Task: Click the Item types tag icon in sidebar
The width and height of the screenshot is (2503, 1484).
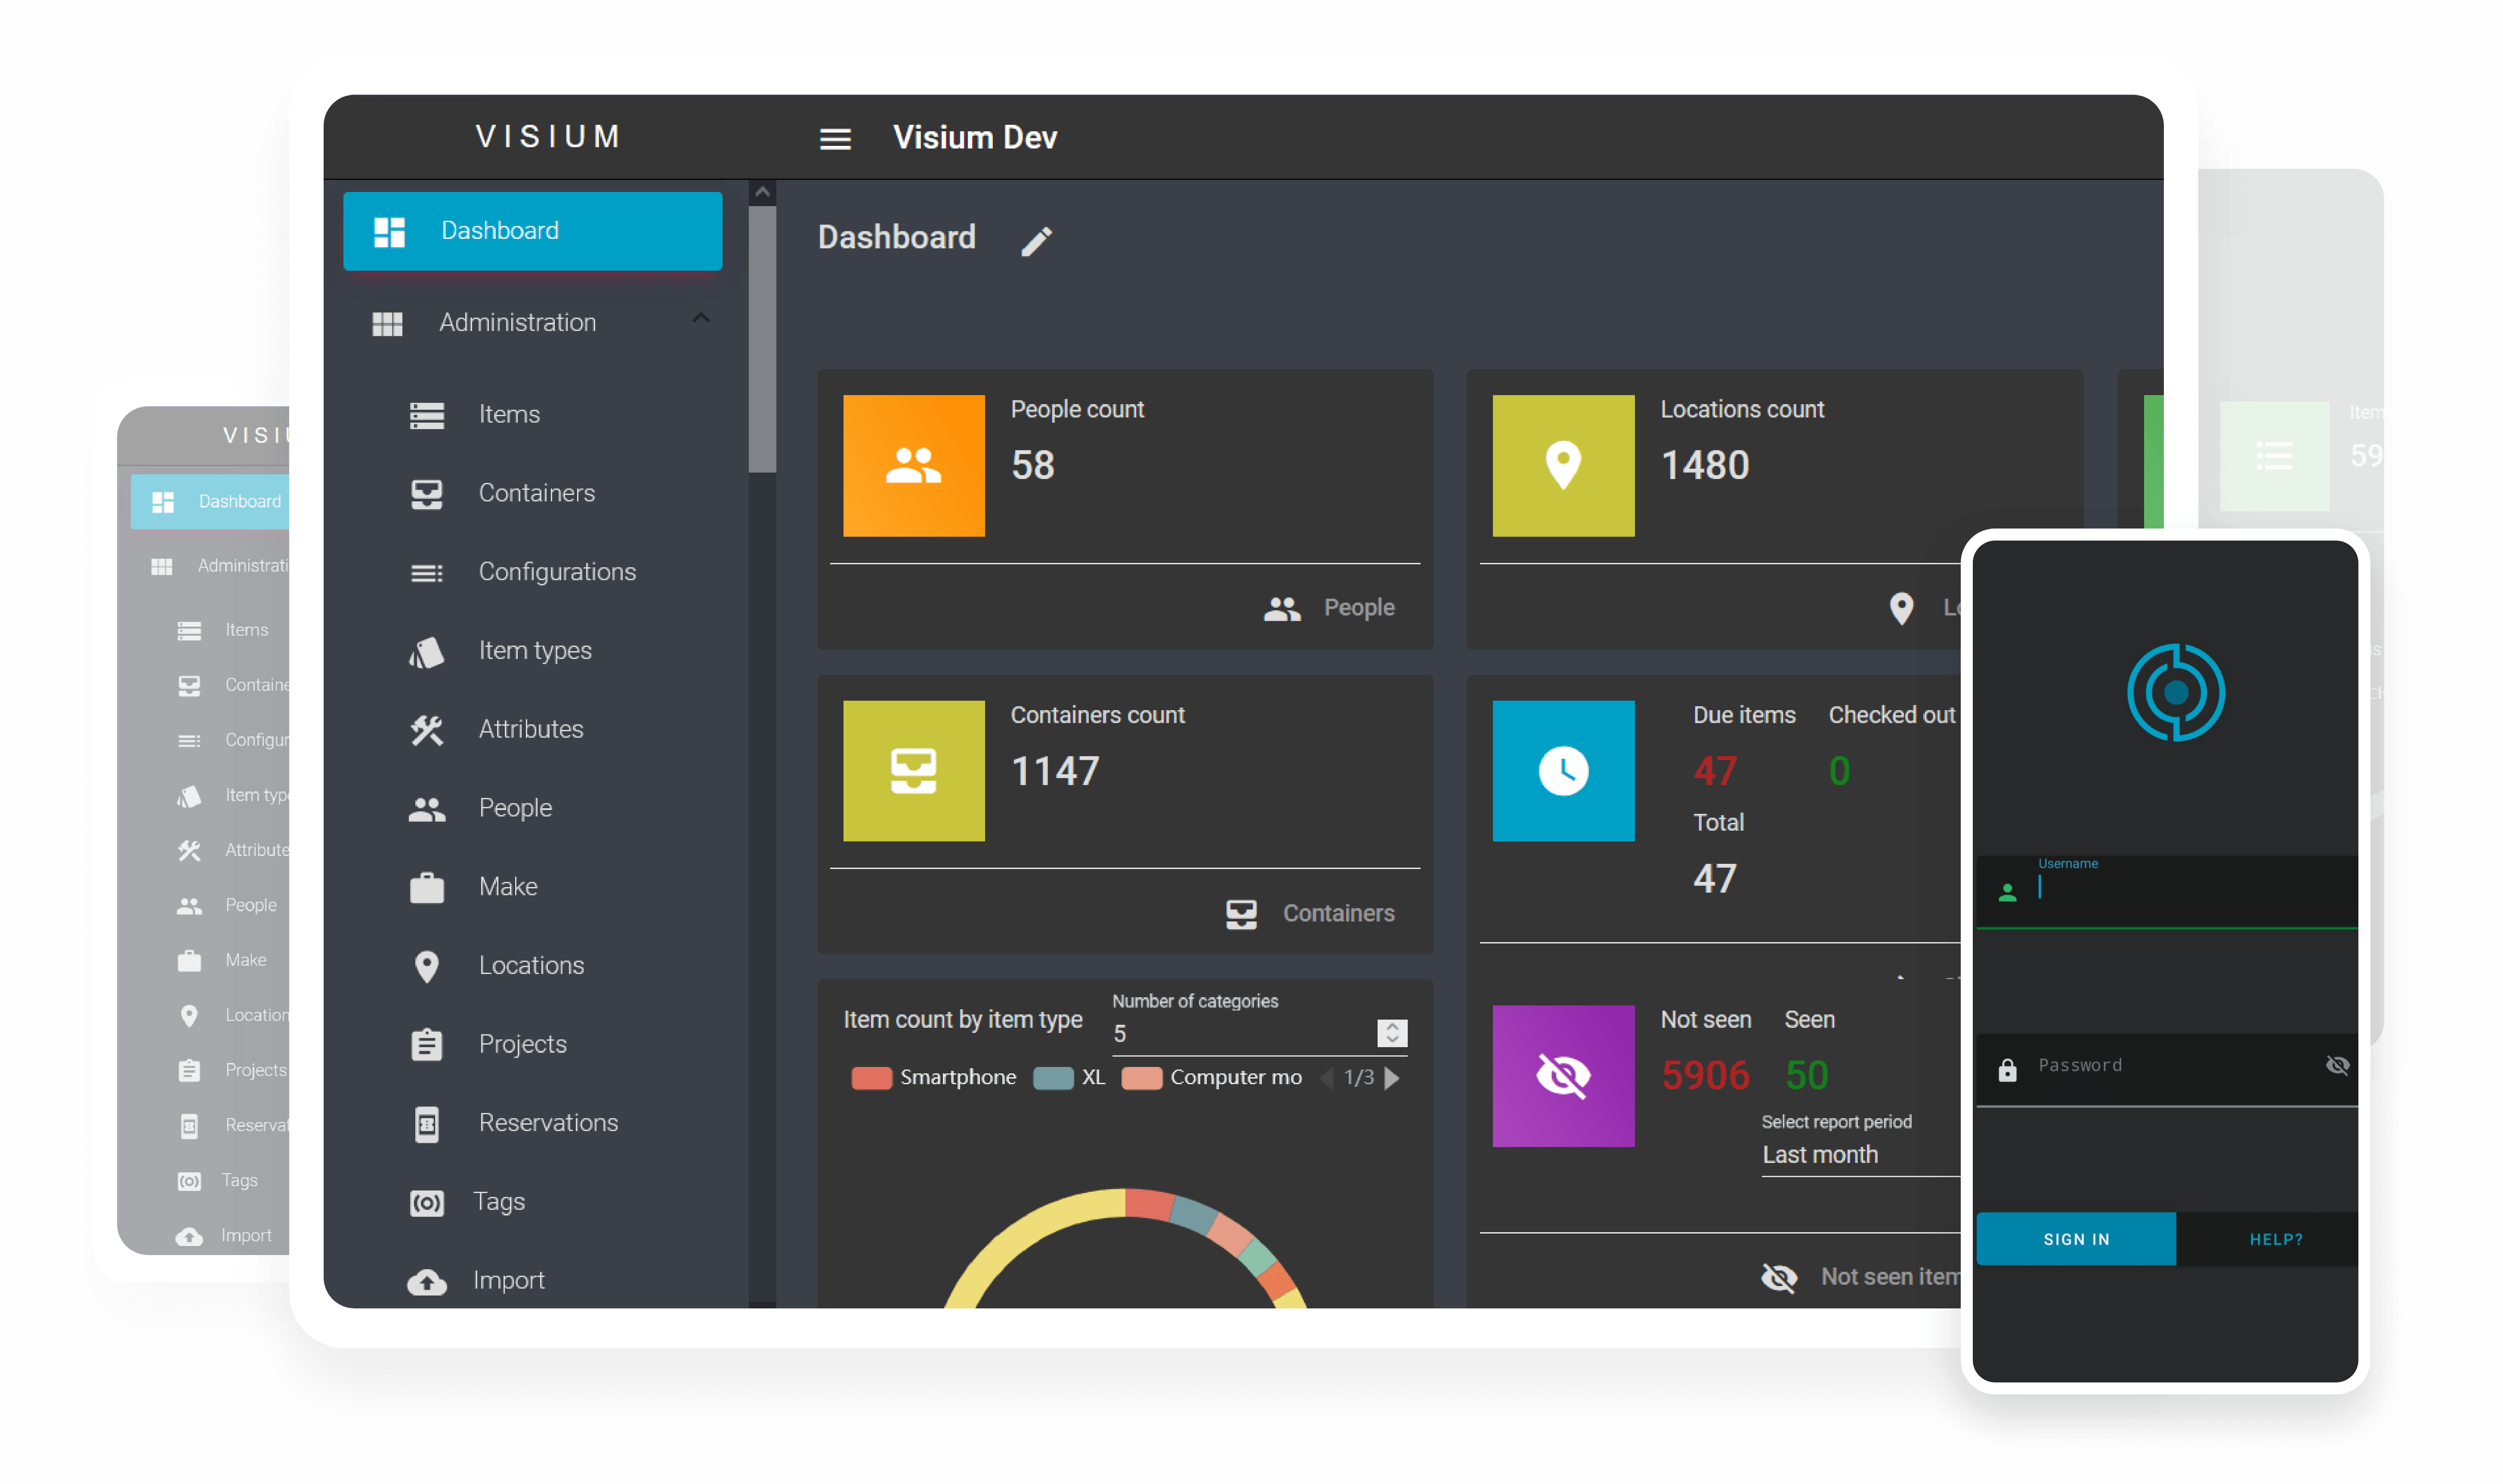Action: click(x=427, y=652)
